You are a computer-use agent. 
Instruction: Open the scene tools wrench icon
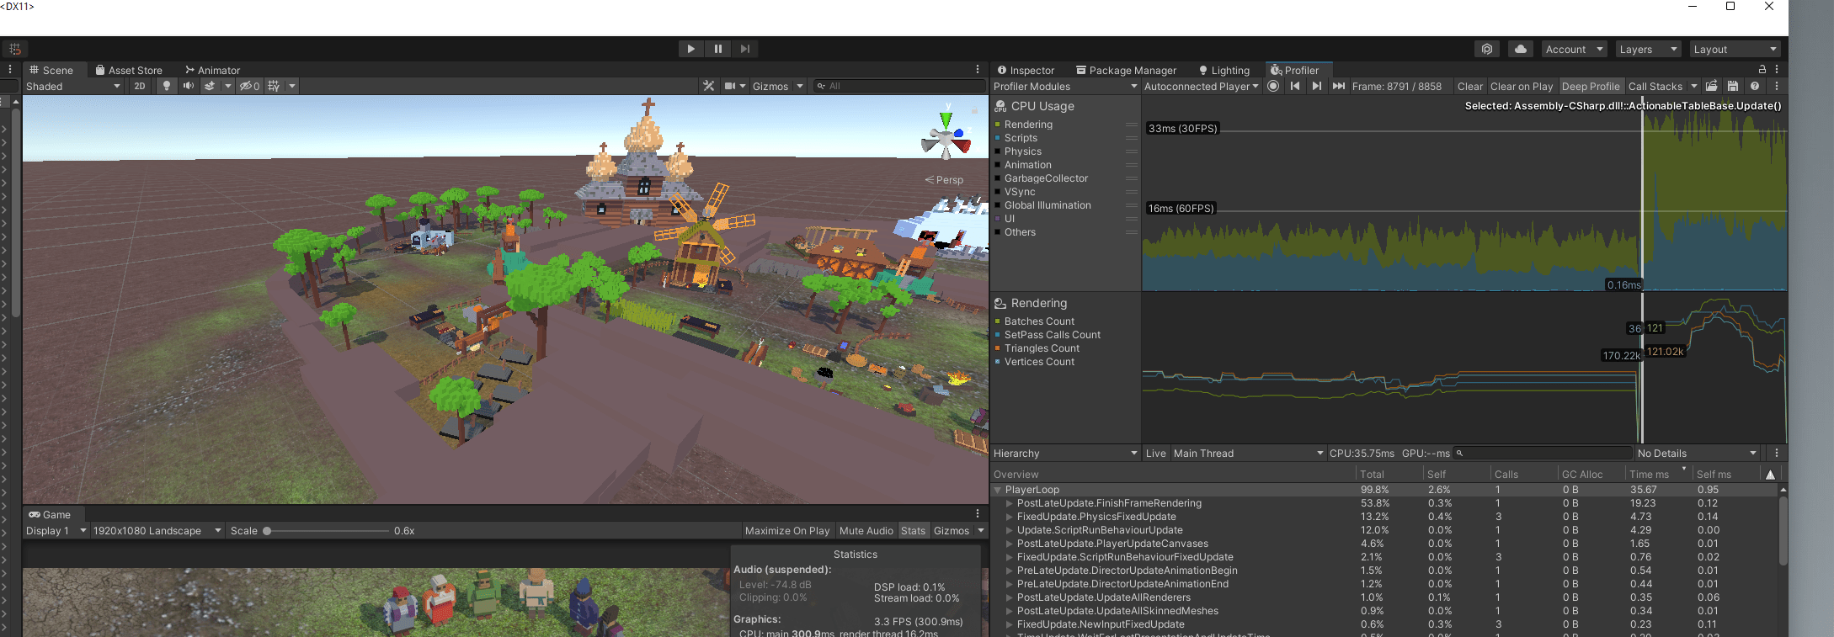click(x=709, y=86)
